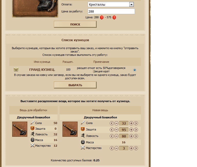Click the available points value 0.25
Screen dimensions: 197x167
(x=96, y=160)
